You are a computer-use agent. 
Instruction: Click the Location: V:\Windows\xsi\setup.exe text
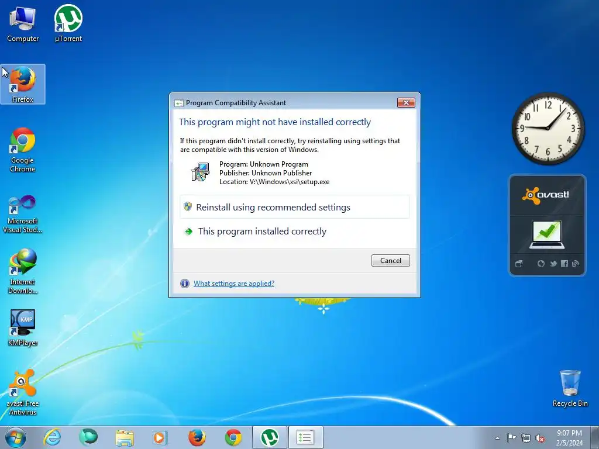pyautogui.click(x=274, y=182)
